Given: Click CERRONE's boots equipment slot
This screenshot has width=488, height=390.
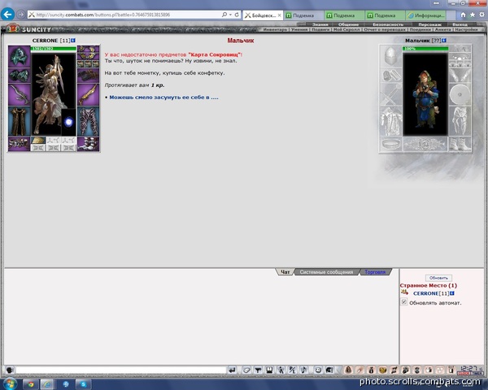Looking at the screenshot, I should [88, 144].
